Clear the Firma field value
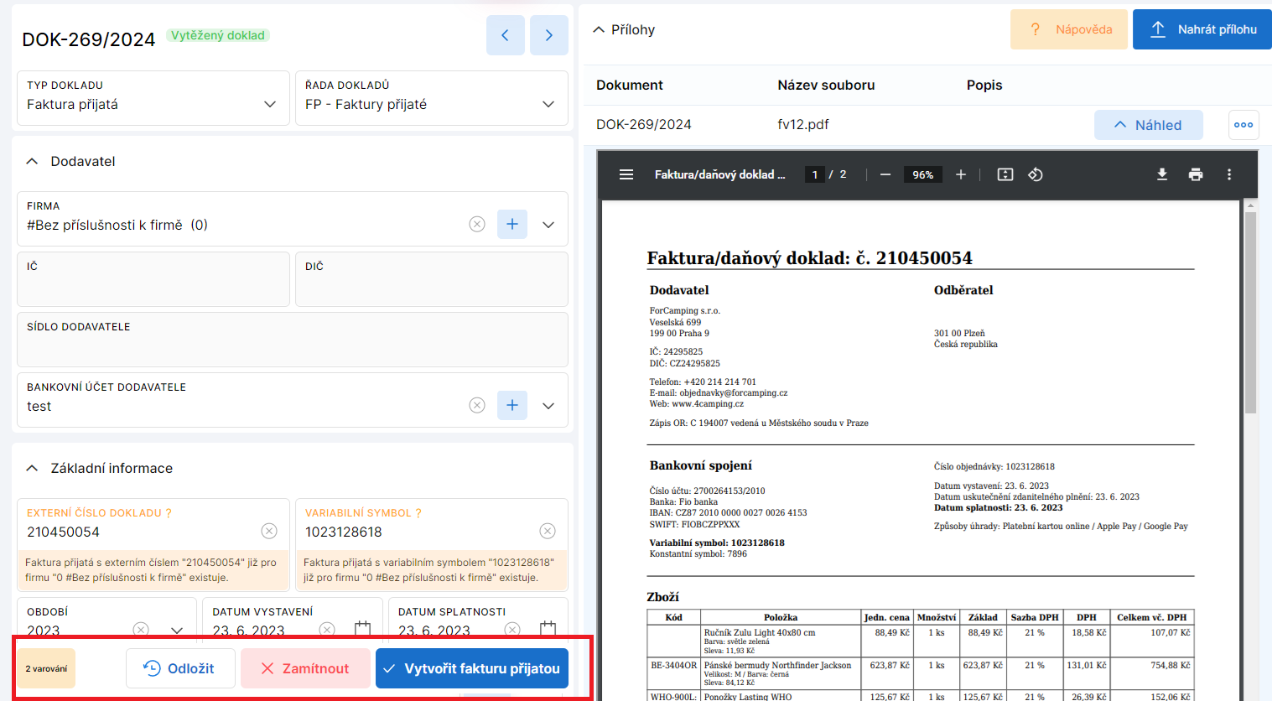1272x701 pixels. tap(477, 225)
